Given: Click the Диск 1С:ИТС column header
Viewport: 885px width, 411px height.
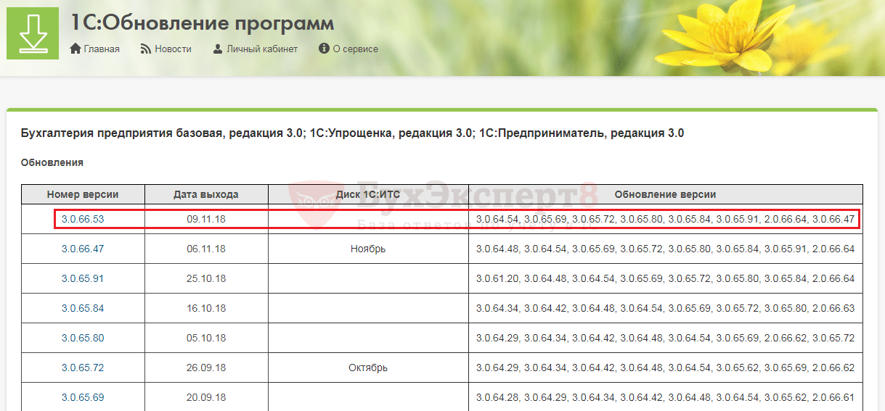Looking at the screenshot, I should [x=368, y=194].
